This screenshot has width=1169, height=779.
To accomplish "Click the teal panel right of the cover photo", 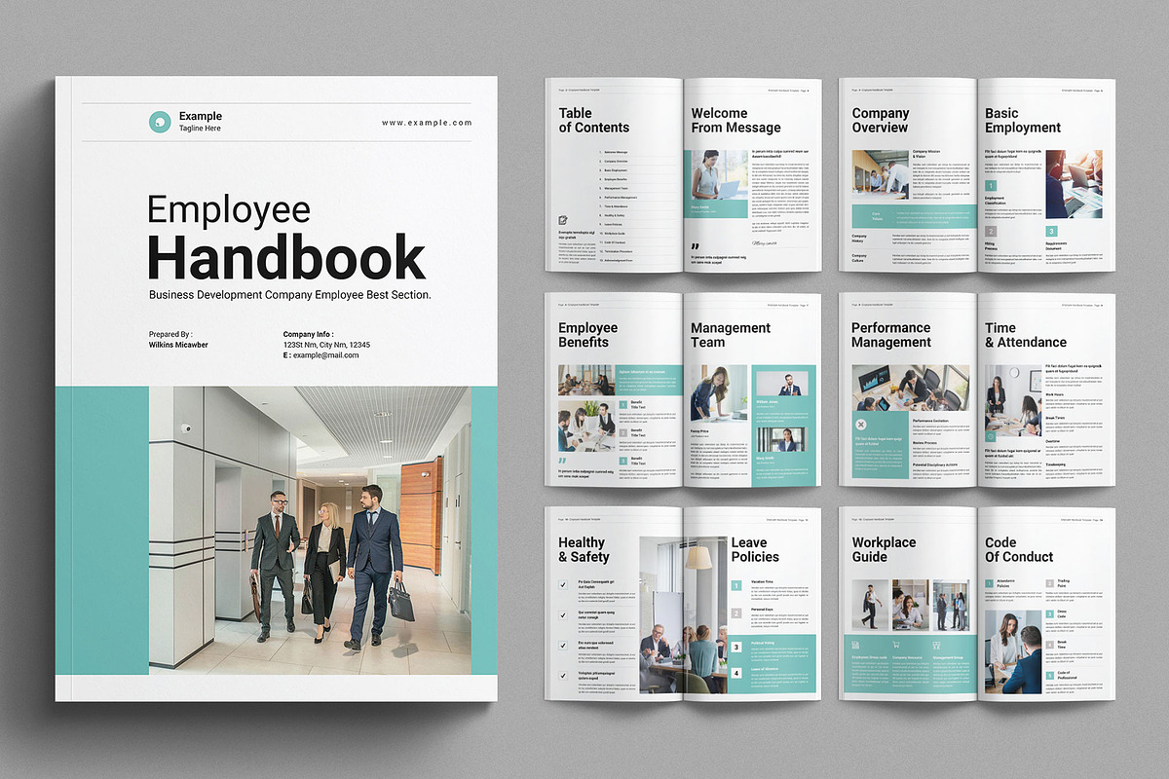I will [485, 530].
